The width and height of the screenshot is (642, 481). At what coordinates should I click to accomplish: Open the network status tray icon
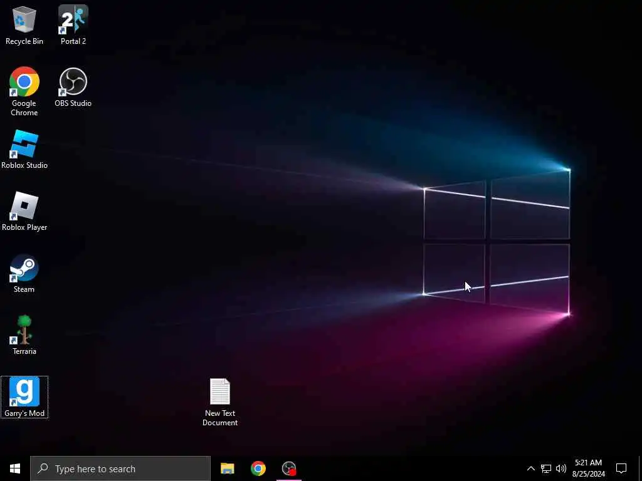click(x=546, y=468)
